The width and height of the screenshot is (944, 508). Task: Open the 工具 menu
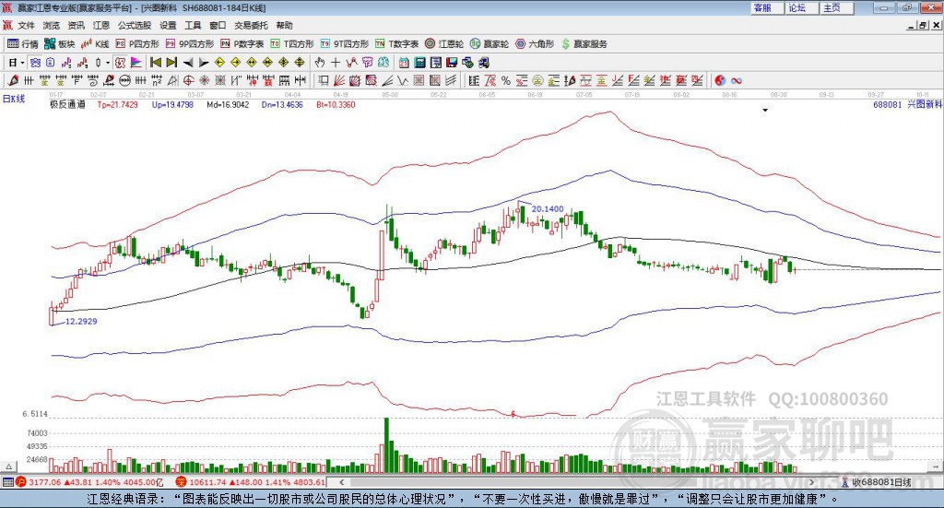(x=193, y=25)
